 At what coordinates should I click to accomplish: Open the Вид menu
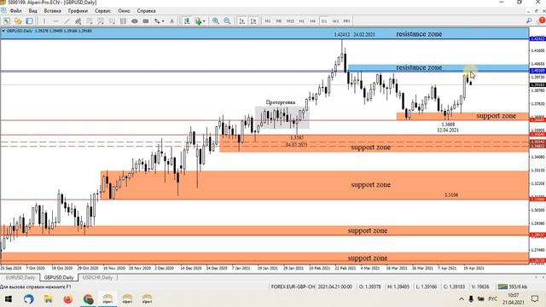(32, 11)
